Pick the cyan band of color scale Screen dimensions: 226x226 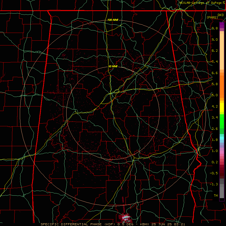tap(222, 138)
